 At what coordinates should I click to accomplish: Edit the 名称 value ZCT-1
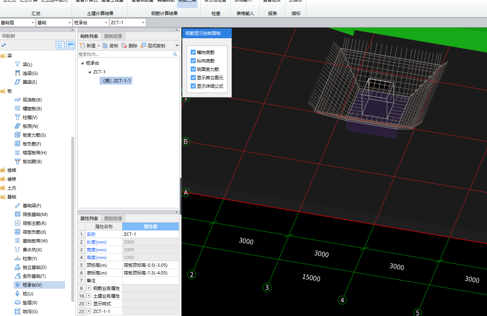pos(151,234)
